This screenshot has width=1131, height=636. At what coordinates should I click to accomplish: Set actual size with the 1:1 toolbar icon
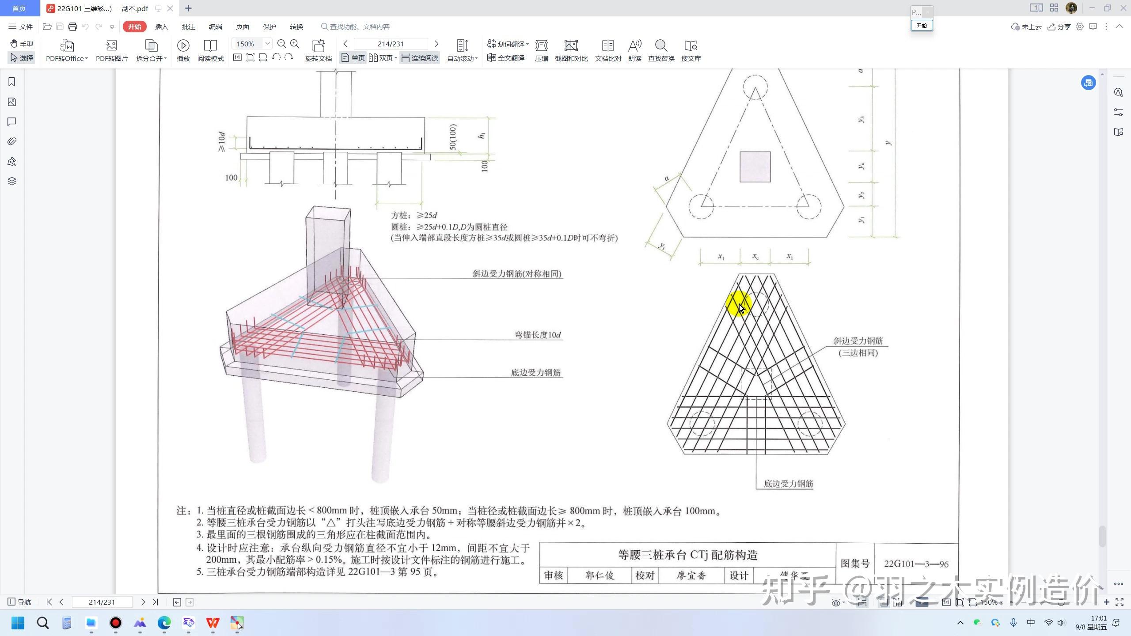point(237,57)
